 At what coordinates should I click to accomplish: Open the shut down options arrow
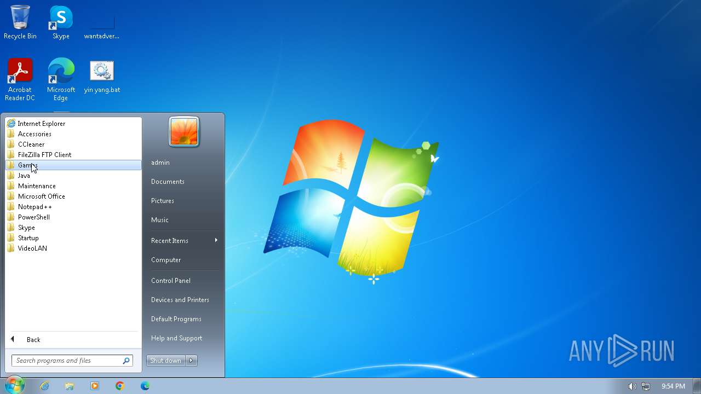191,361
